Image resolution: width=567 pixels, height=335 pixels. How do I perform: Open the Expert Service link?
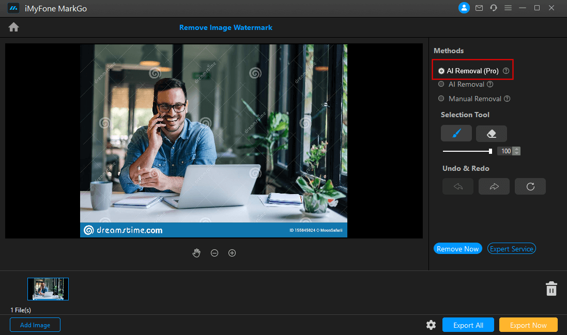click(511, 249)
